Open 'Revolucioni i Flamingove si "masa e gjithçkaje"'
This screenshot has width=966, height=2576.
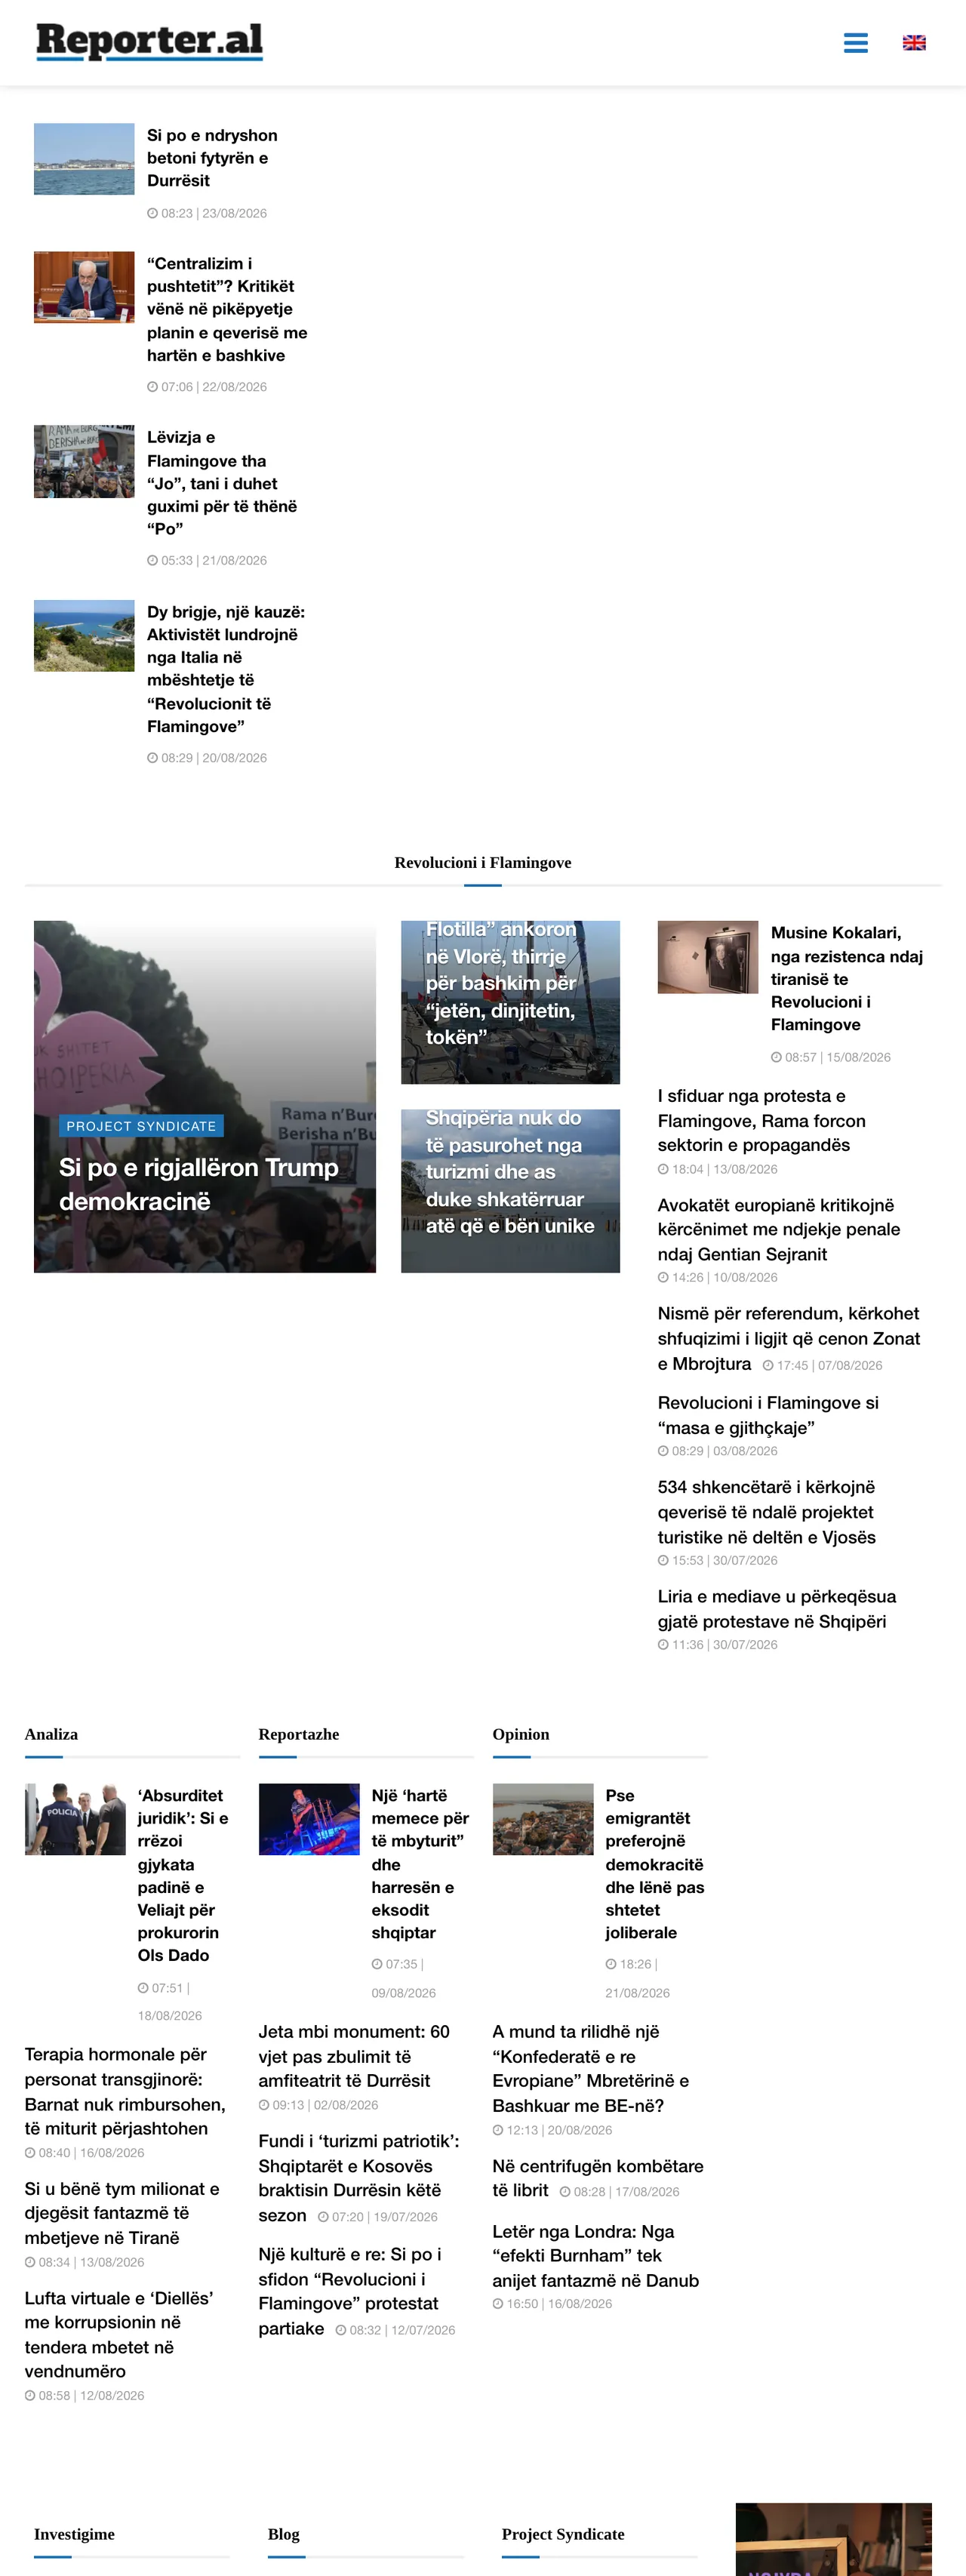coord(768,1415)
